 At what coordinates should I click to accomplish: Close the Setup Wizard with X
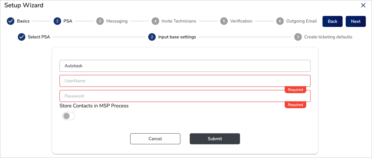363,5
